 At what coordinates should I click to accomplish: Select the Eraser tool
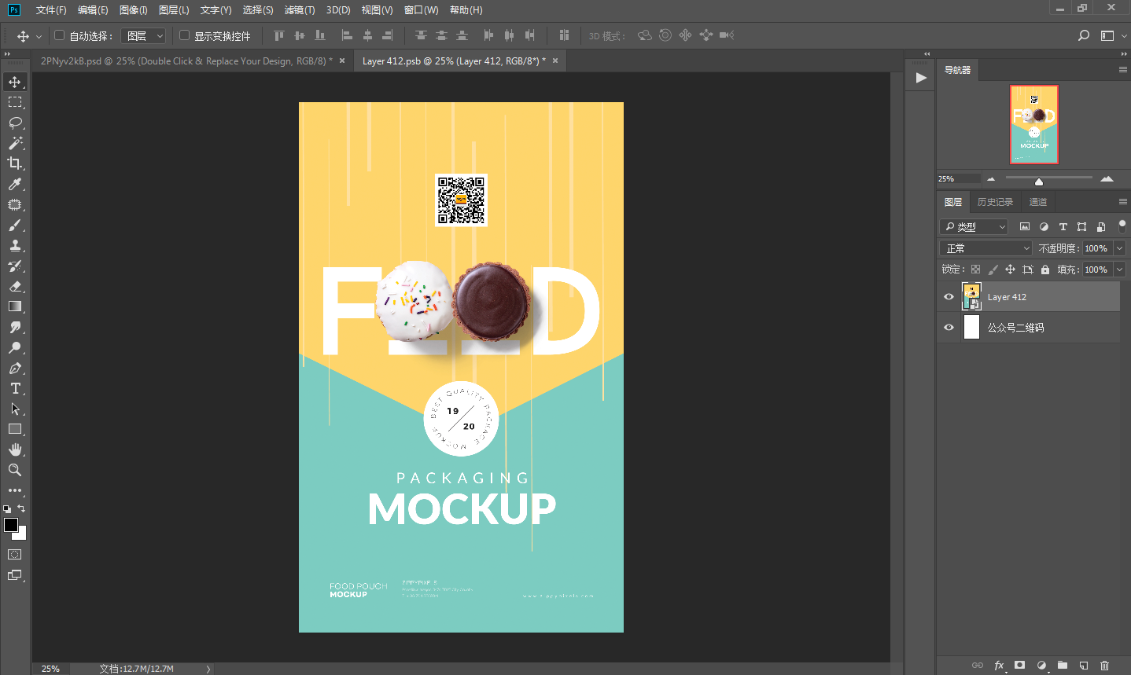tap(15, 286)
